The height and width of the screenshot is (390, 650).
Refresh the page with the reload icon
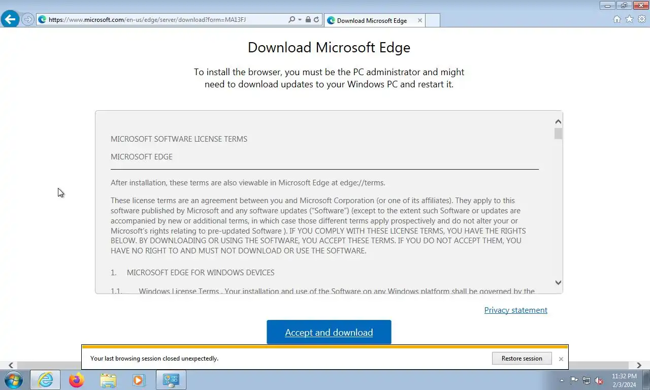click(x=316, y=20)
